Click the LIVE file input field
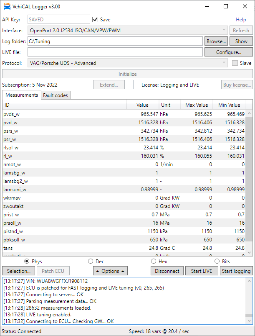 pos(115,52)
